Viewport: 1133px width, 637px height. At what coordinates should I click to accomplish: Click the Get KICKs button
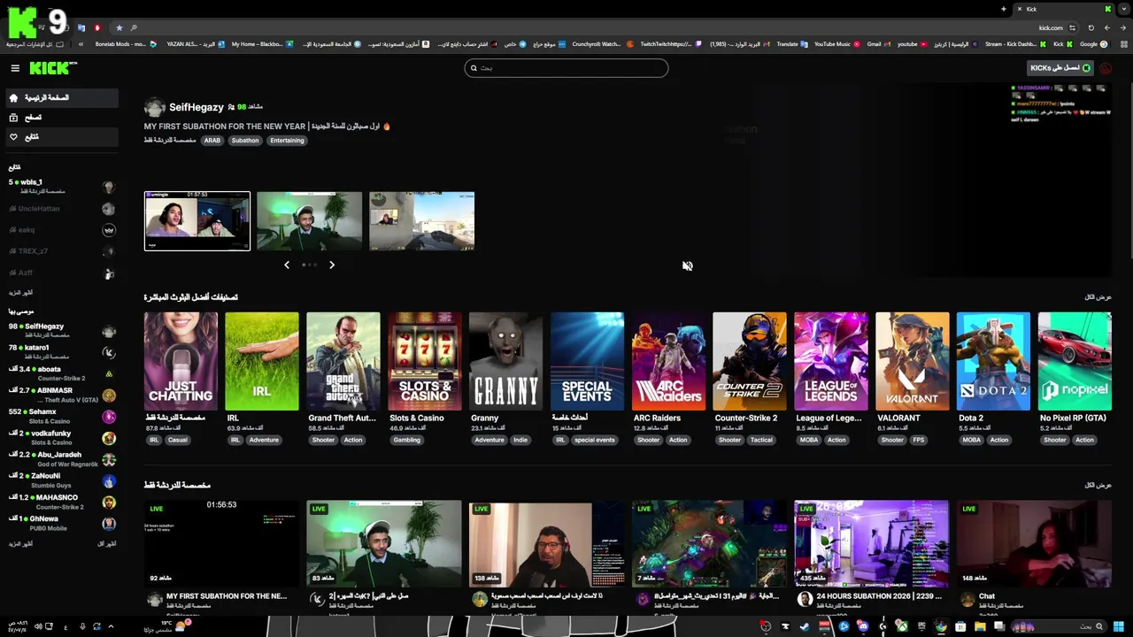point(1060,68)
